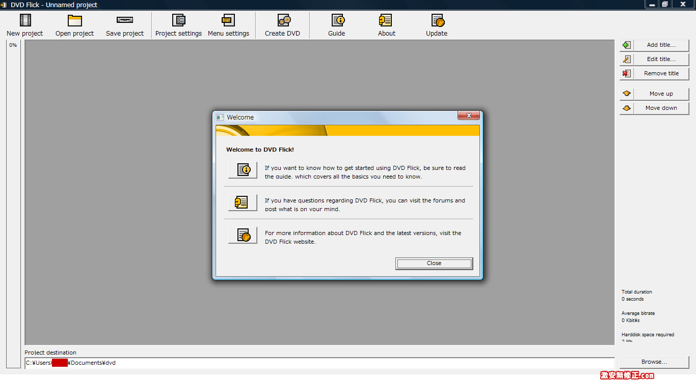Click the Add title... button

click(x=661, y=45)
